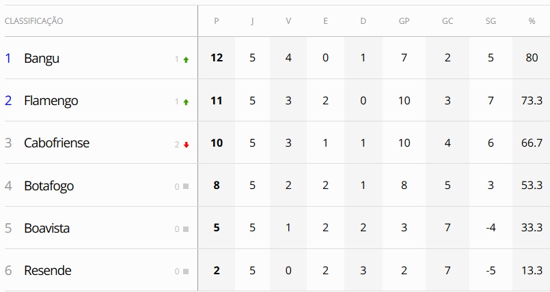The width and height of the screenshot is (550, 292).
Task: Click Bangu's 12 points value
Action: 217,58
